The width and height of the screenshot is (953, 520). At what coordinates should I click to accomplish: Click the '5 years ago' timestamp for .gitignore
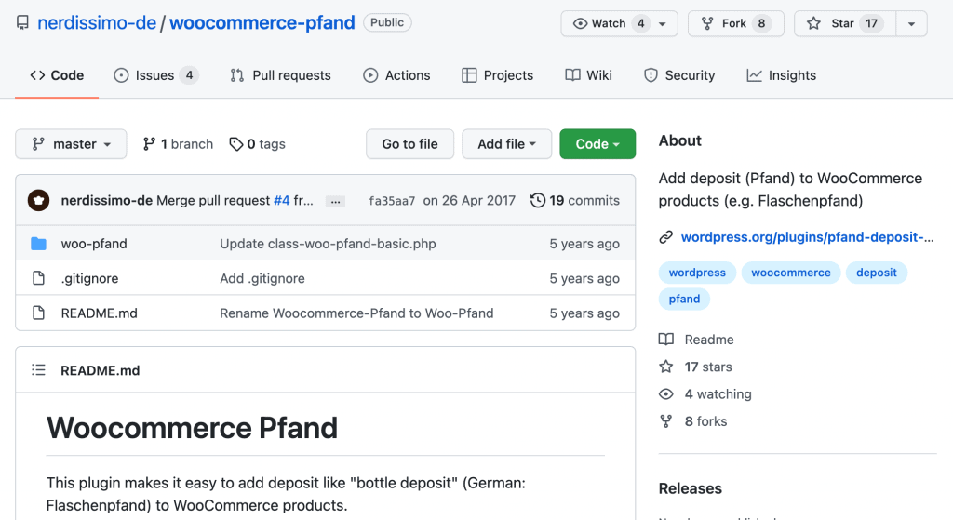[x=584, y=278]
